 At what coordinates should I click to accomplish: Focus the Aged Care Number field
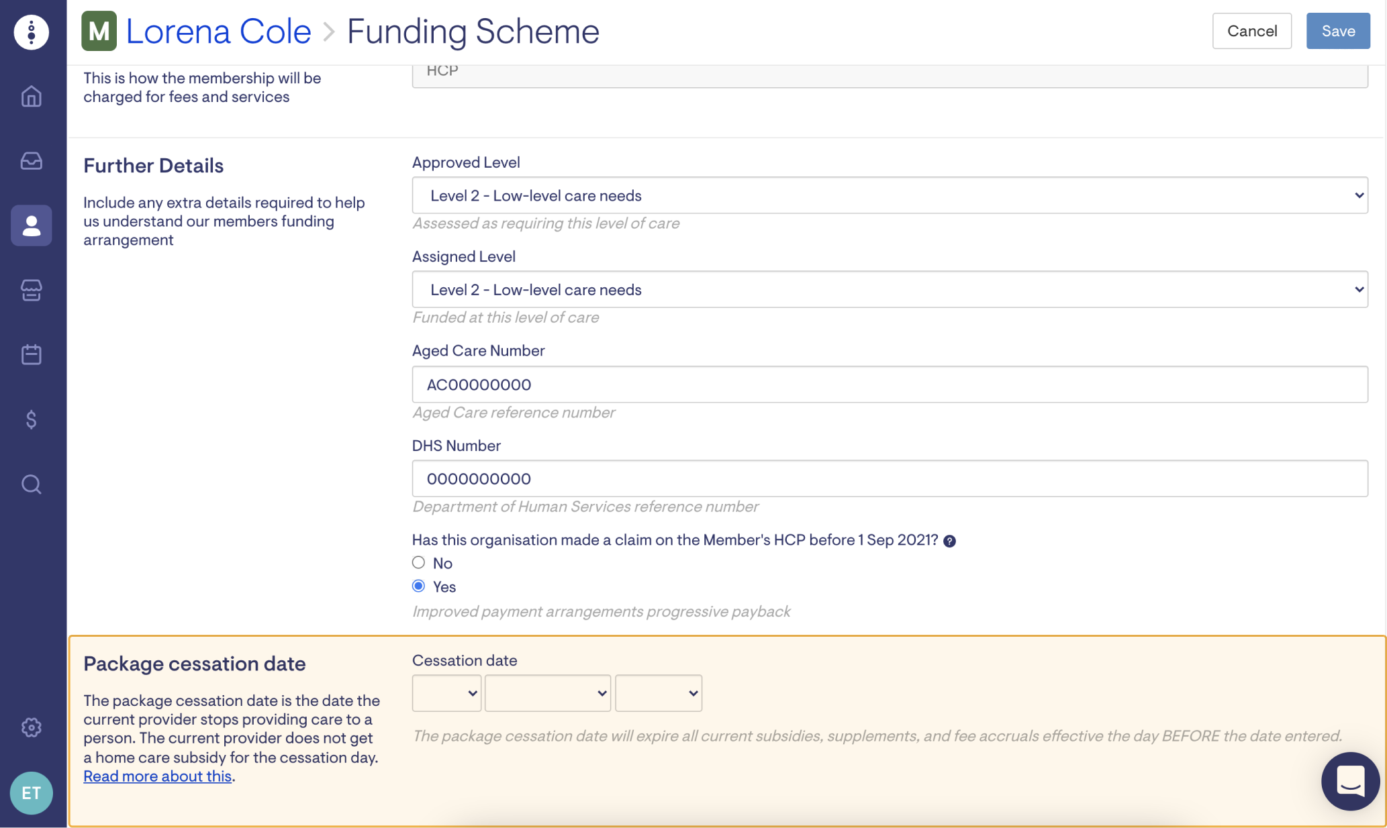click(890, 384)
